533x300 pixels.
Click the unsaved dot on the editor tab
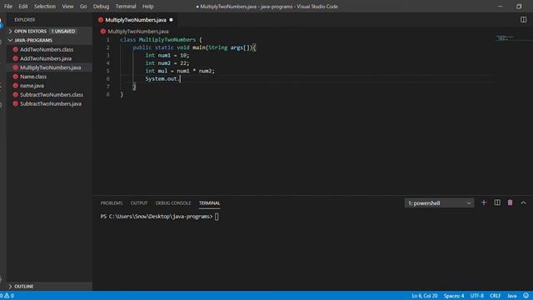coord(171,20)
